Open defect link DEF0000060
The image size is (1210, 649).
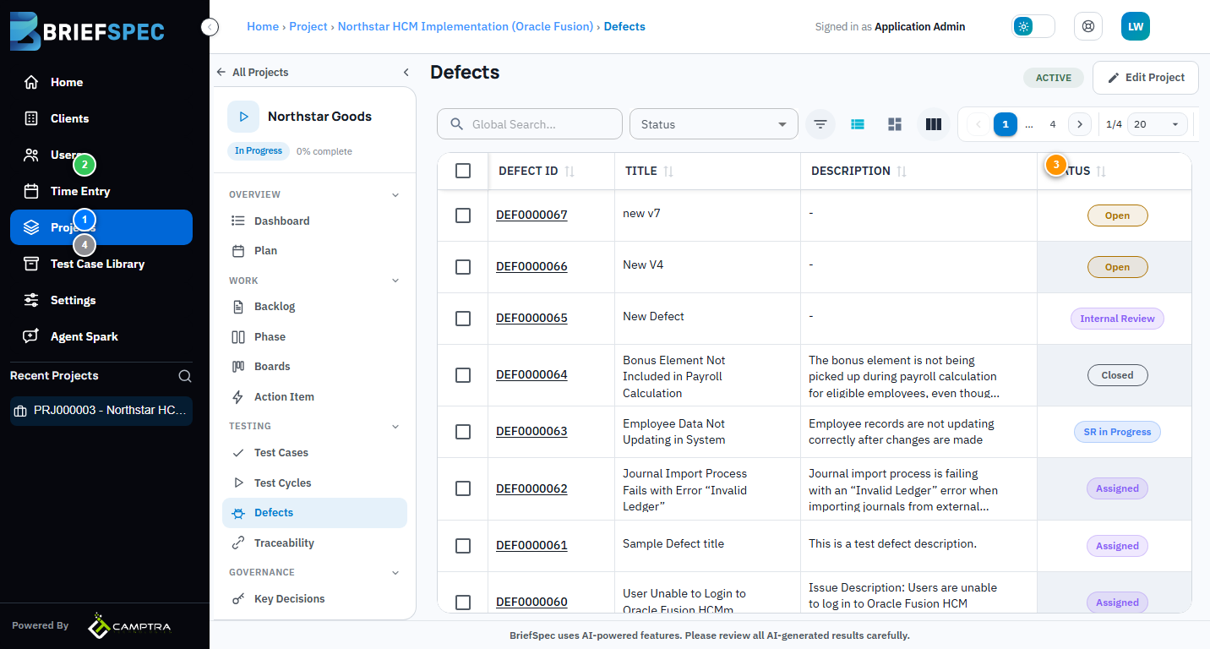pyautogui.click(x=531, y=603)
